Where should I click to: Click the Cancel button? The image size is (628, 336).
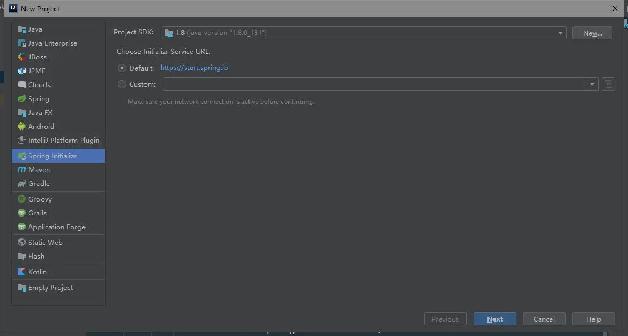544,319
